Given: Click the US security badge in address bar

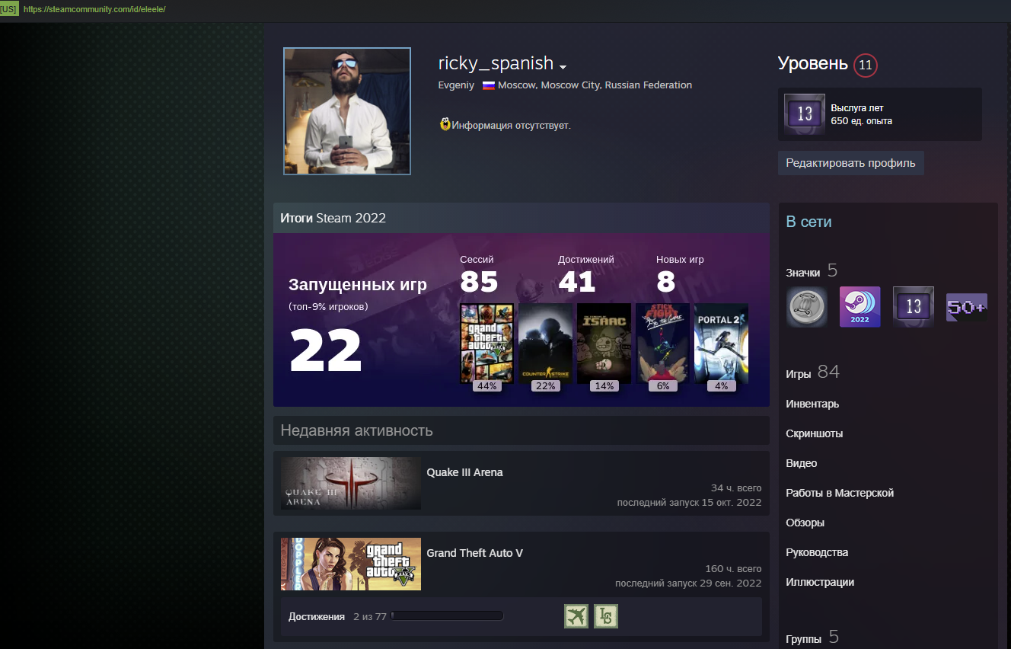Looking at the screenshot, I should (9, 9).
